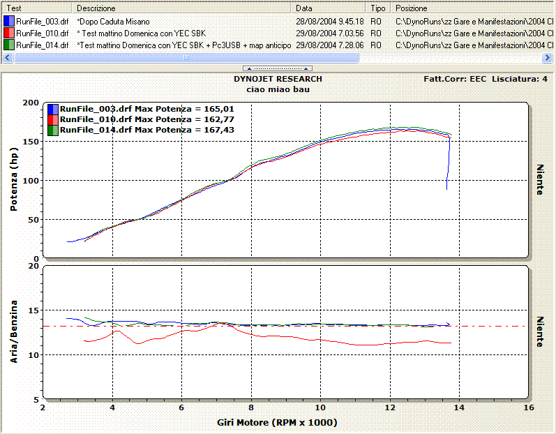Sort list by Tipo column header
Viewport: 556px width, 434px height.
[378, 8]
